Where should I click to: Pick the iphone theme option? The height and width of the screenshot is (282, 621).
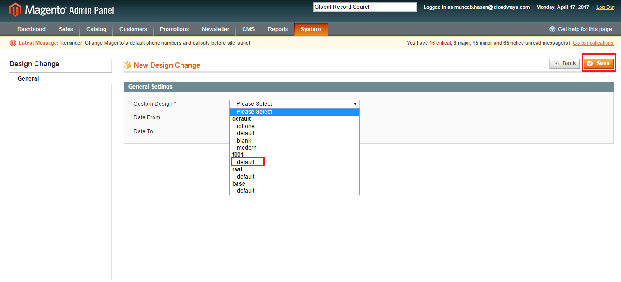pos(245,126)
